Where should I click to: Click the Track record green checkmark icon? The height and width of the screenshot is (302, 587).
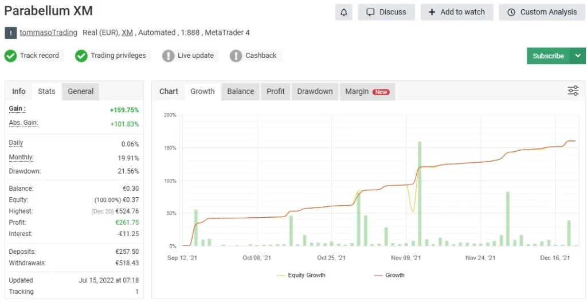pyautogui.click(x=10, y=56)
